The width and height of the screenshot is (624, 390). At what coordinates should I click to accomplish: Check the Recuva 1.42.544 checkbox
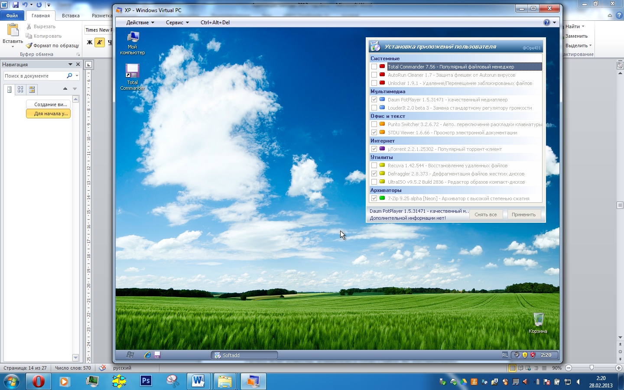pyautogui.click(x=374, y=166)
